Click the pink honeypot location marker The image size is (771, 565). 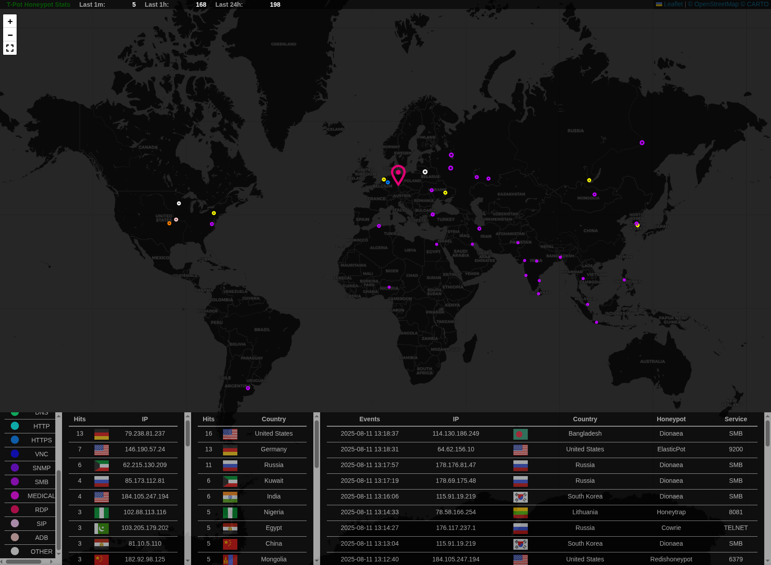398,174
